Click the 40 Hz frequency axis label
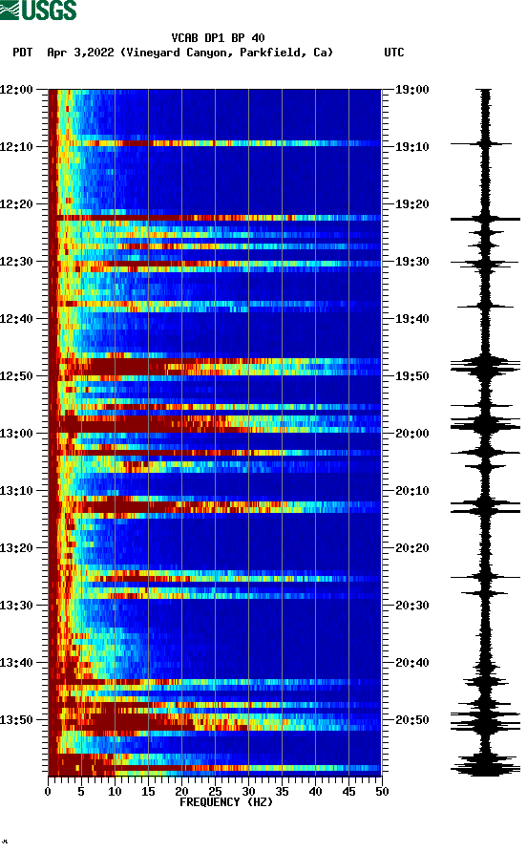The width and height of the screenshot is (527, 852). pos(315,792)
